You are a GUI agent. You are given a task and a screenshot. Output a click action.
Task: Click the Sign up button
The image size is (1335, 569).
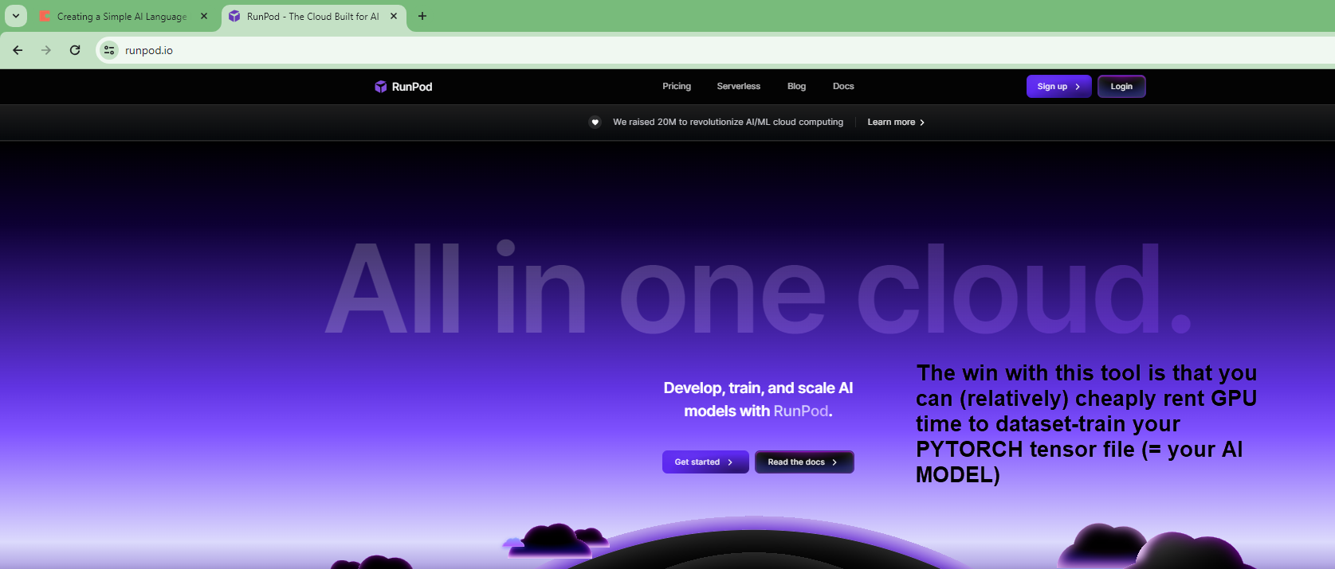coord(1058,86)
